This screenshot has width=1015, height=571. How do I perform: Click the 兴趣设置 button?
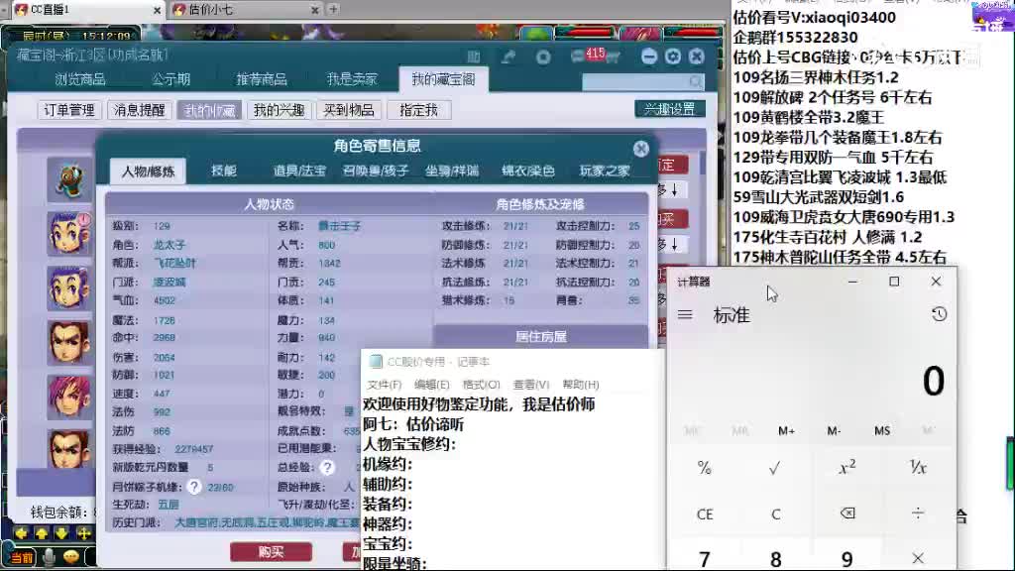tap(668, 109)
